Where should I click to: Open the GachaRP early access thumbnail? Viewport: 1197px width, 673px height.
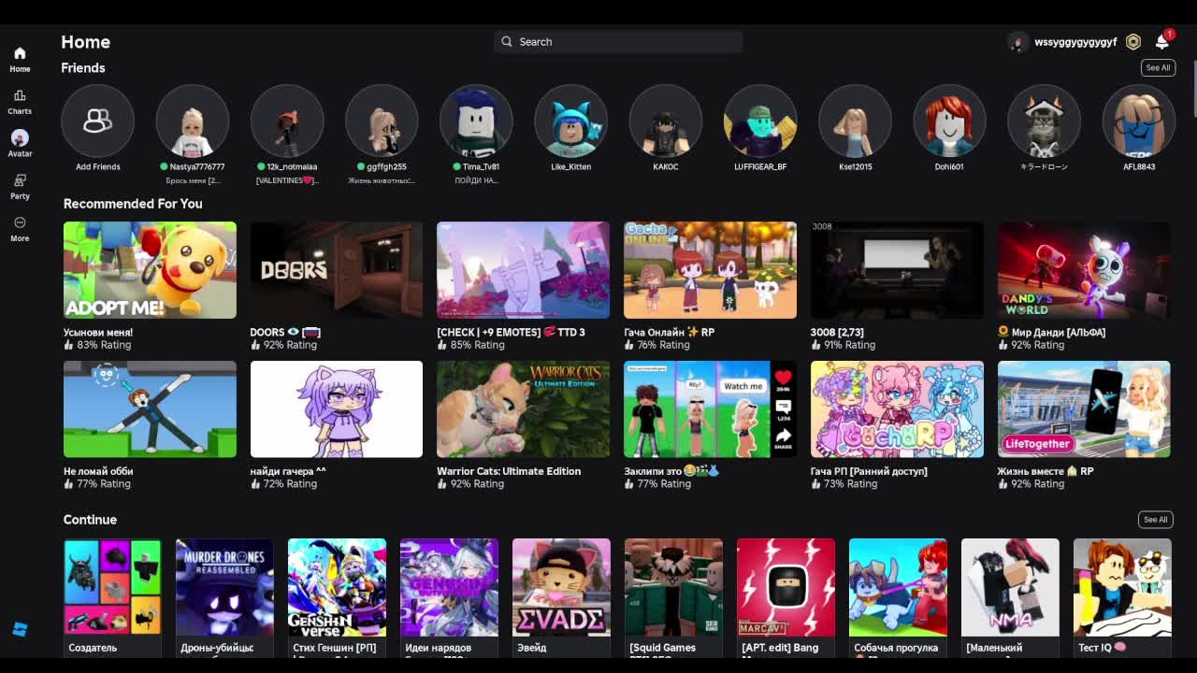point(897,409)
